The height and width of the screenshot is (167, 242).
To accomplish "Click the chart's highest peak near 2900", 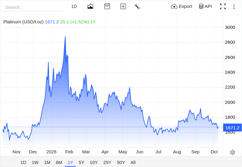I will pos(65,37).
